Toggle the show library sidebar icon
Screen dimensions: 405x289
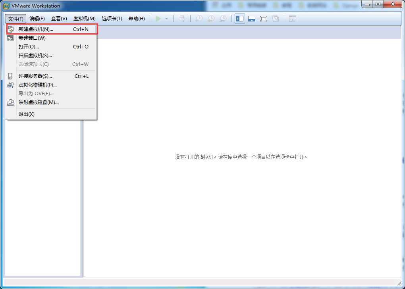click(x=240, y=19)
